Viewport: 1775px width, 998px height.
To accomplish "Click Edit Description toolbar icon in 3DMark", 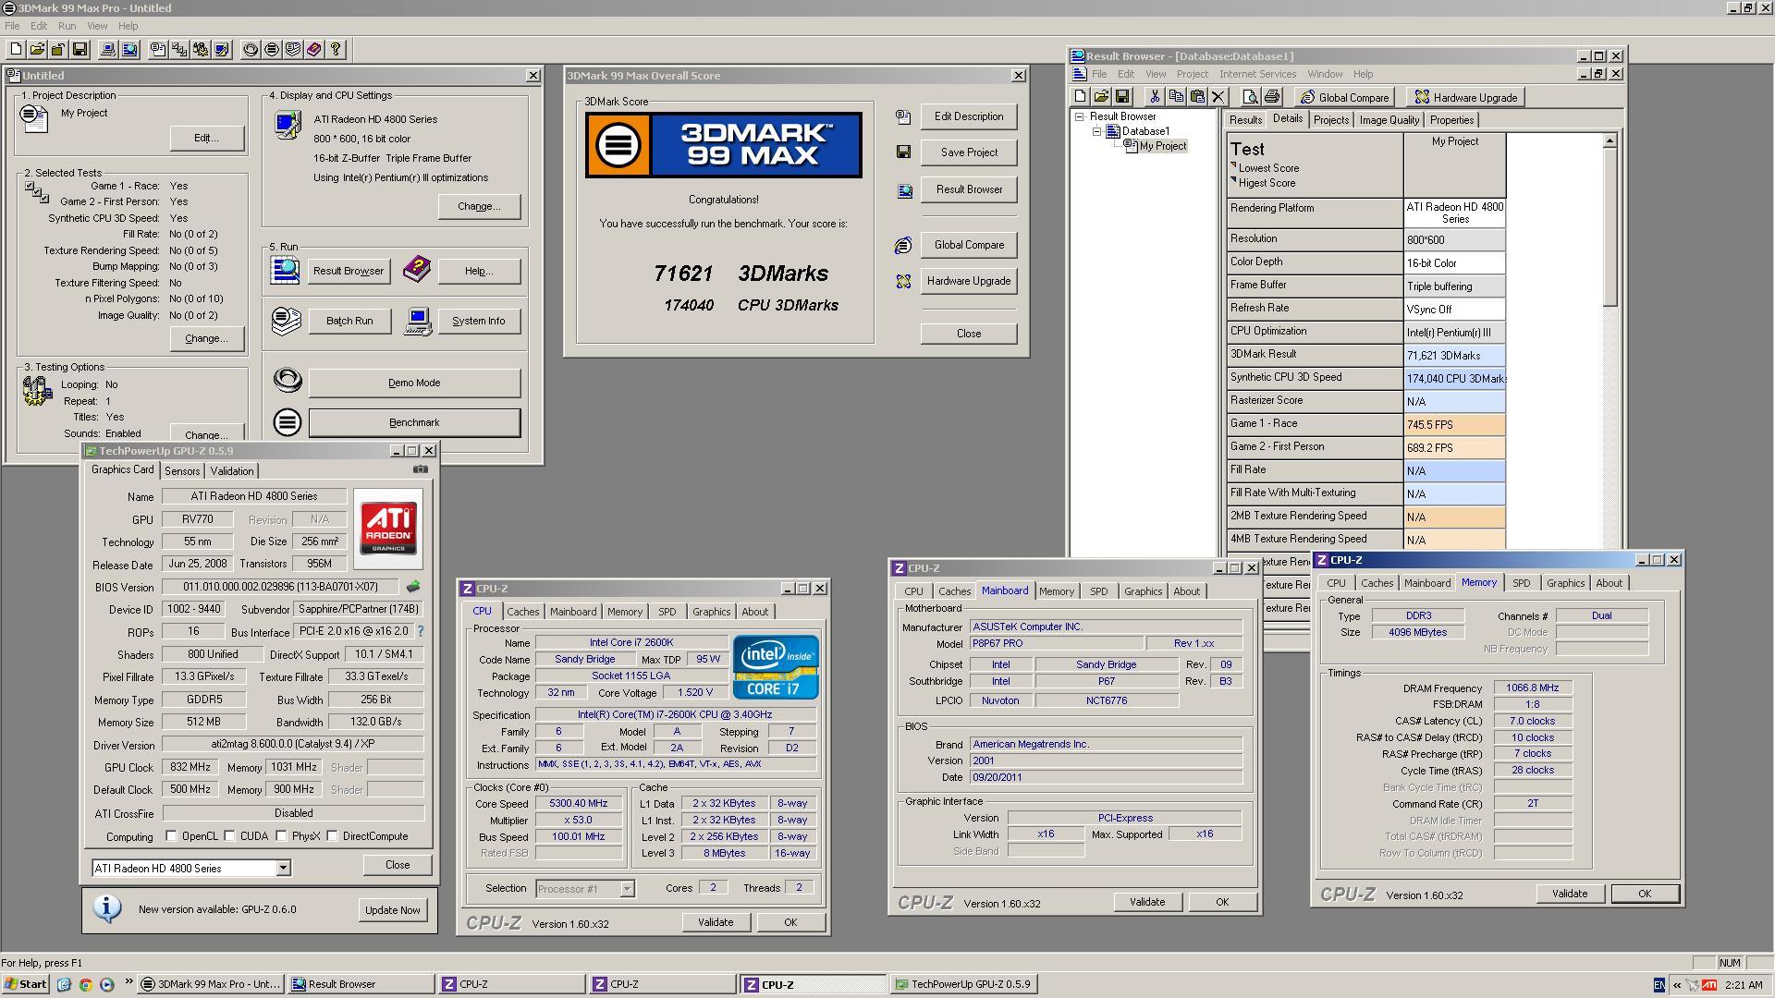I will (x=158, y=50).
